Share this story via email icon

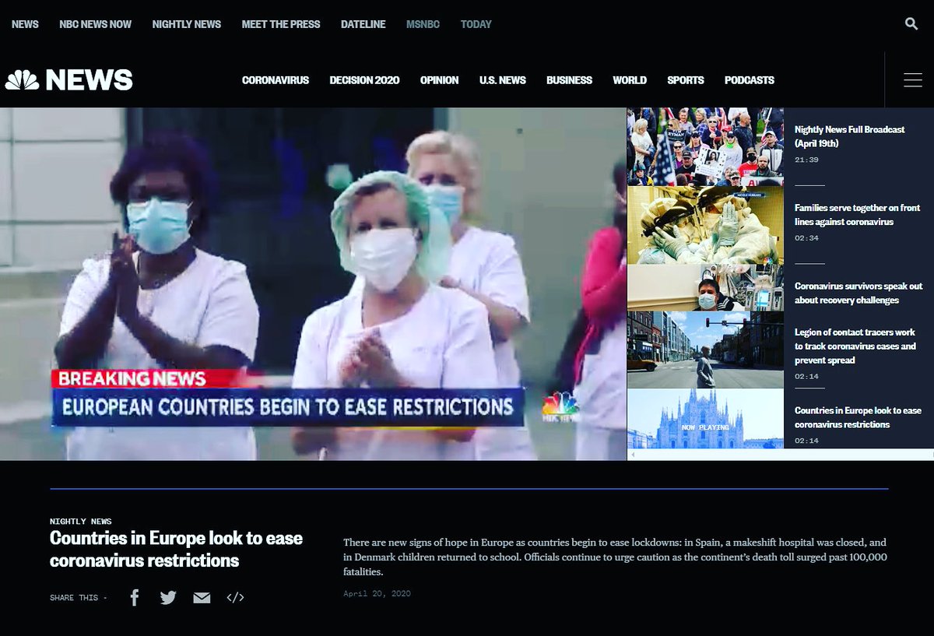202,598
